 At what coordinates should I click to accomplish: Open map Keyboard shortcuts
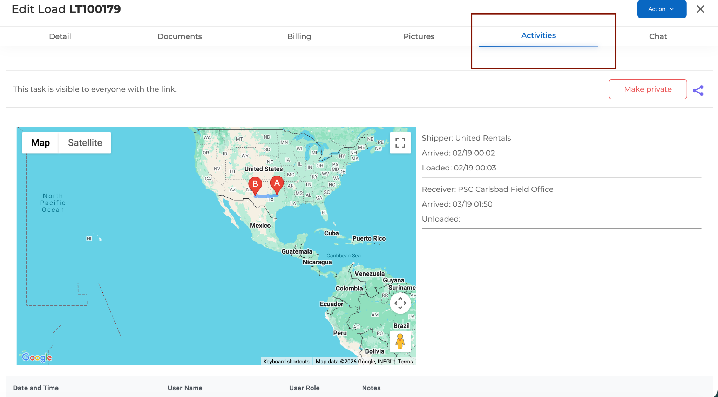coord(286,361)
